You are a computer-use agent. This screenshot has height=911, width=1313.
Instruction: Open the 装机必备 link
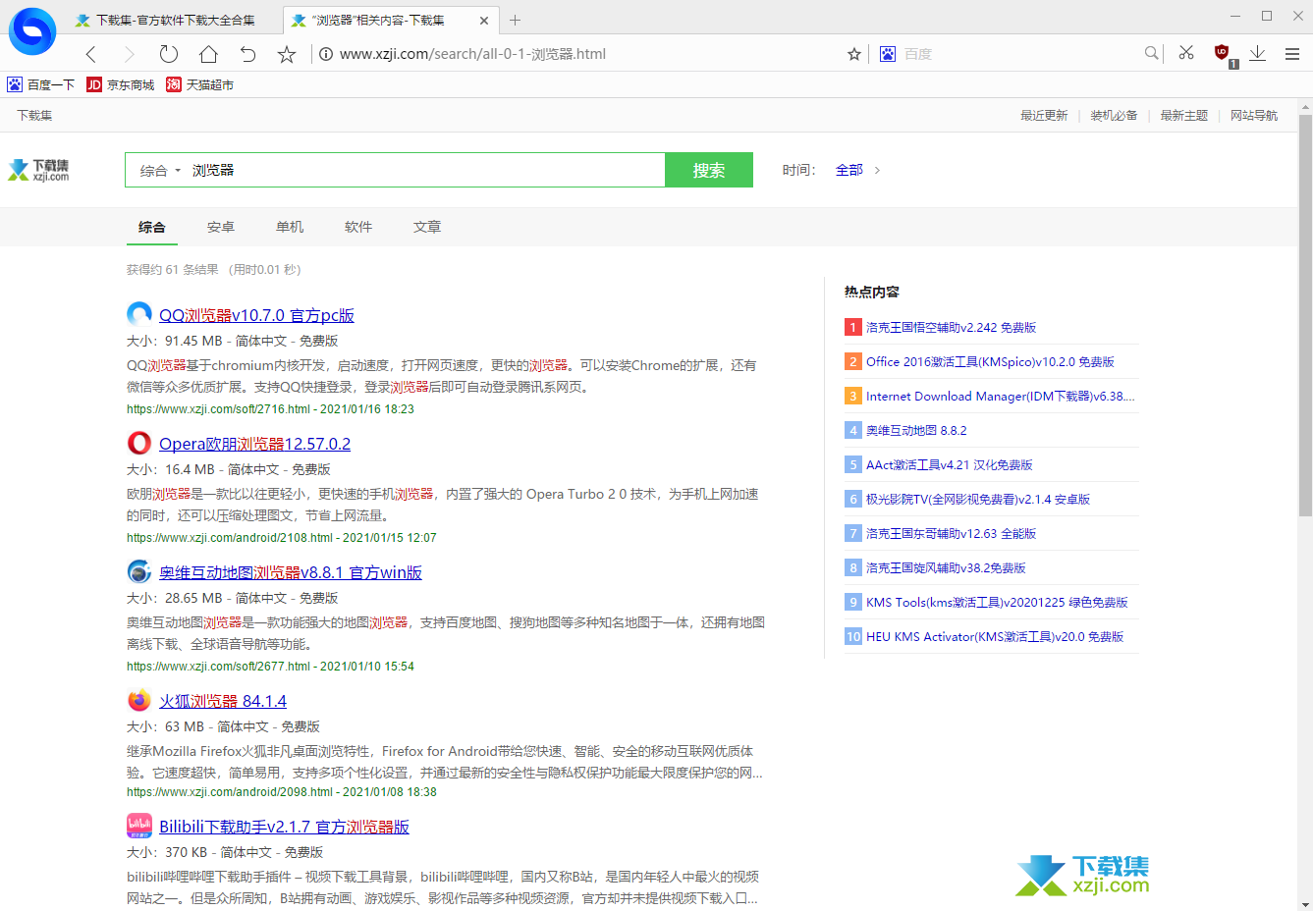pos(1114,115)
